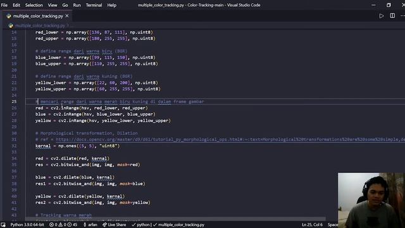Click the red = cv2.inRange line

click(91, 108)
